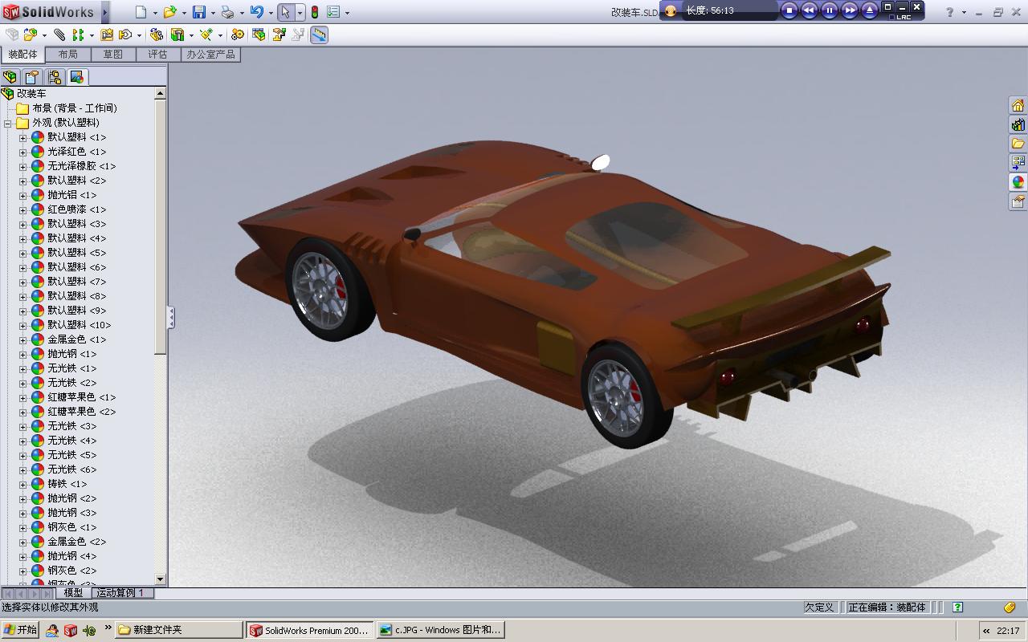The height and width of the screenshot is (642, 1028).
Task: Click the Exploded View icon
Action: tap(279, 35)
